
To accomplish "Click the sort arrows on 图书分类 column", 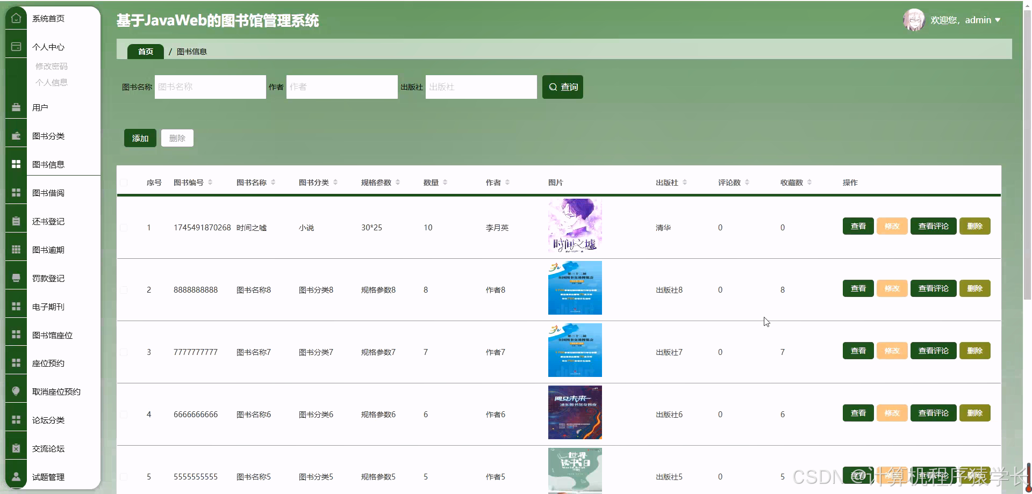I will (x=335, y=183).
